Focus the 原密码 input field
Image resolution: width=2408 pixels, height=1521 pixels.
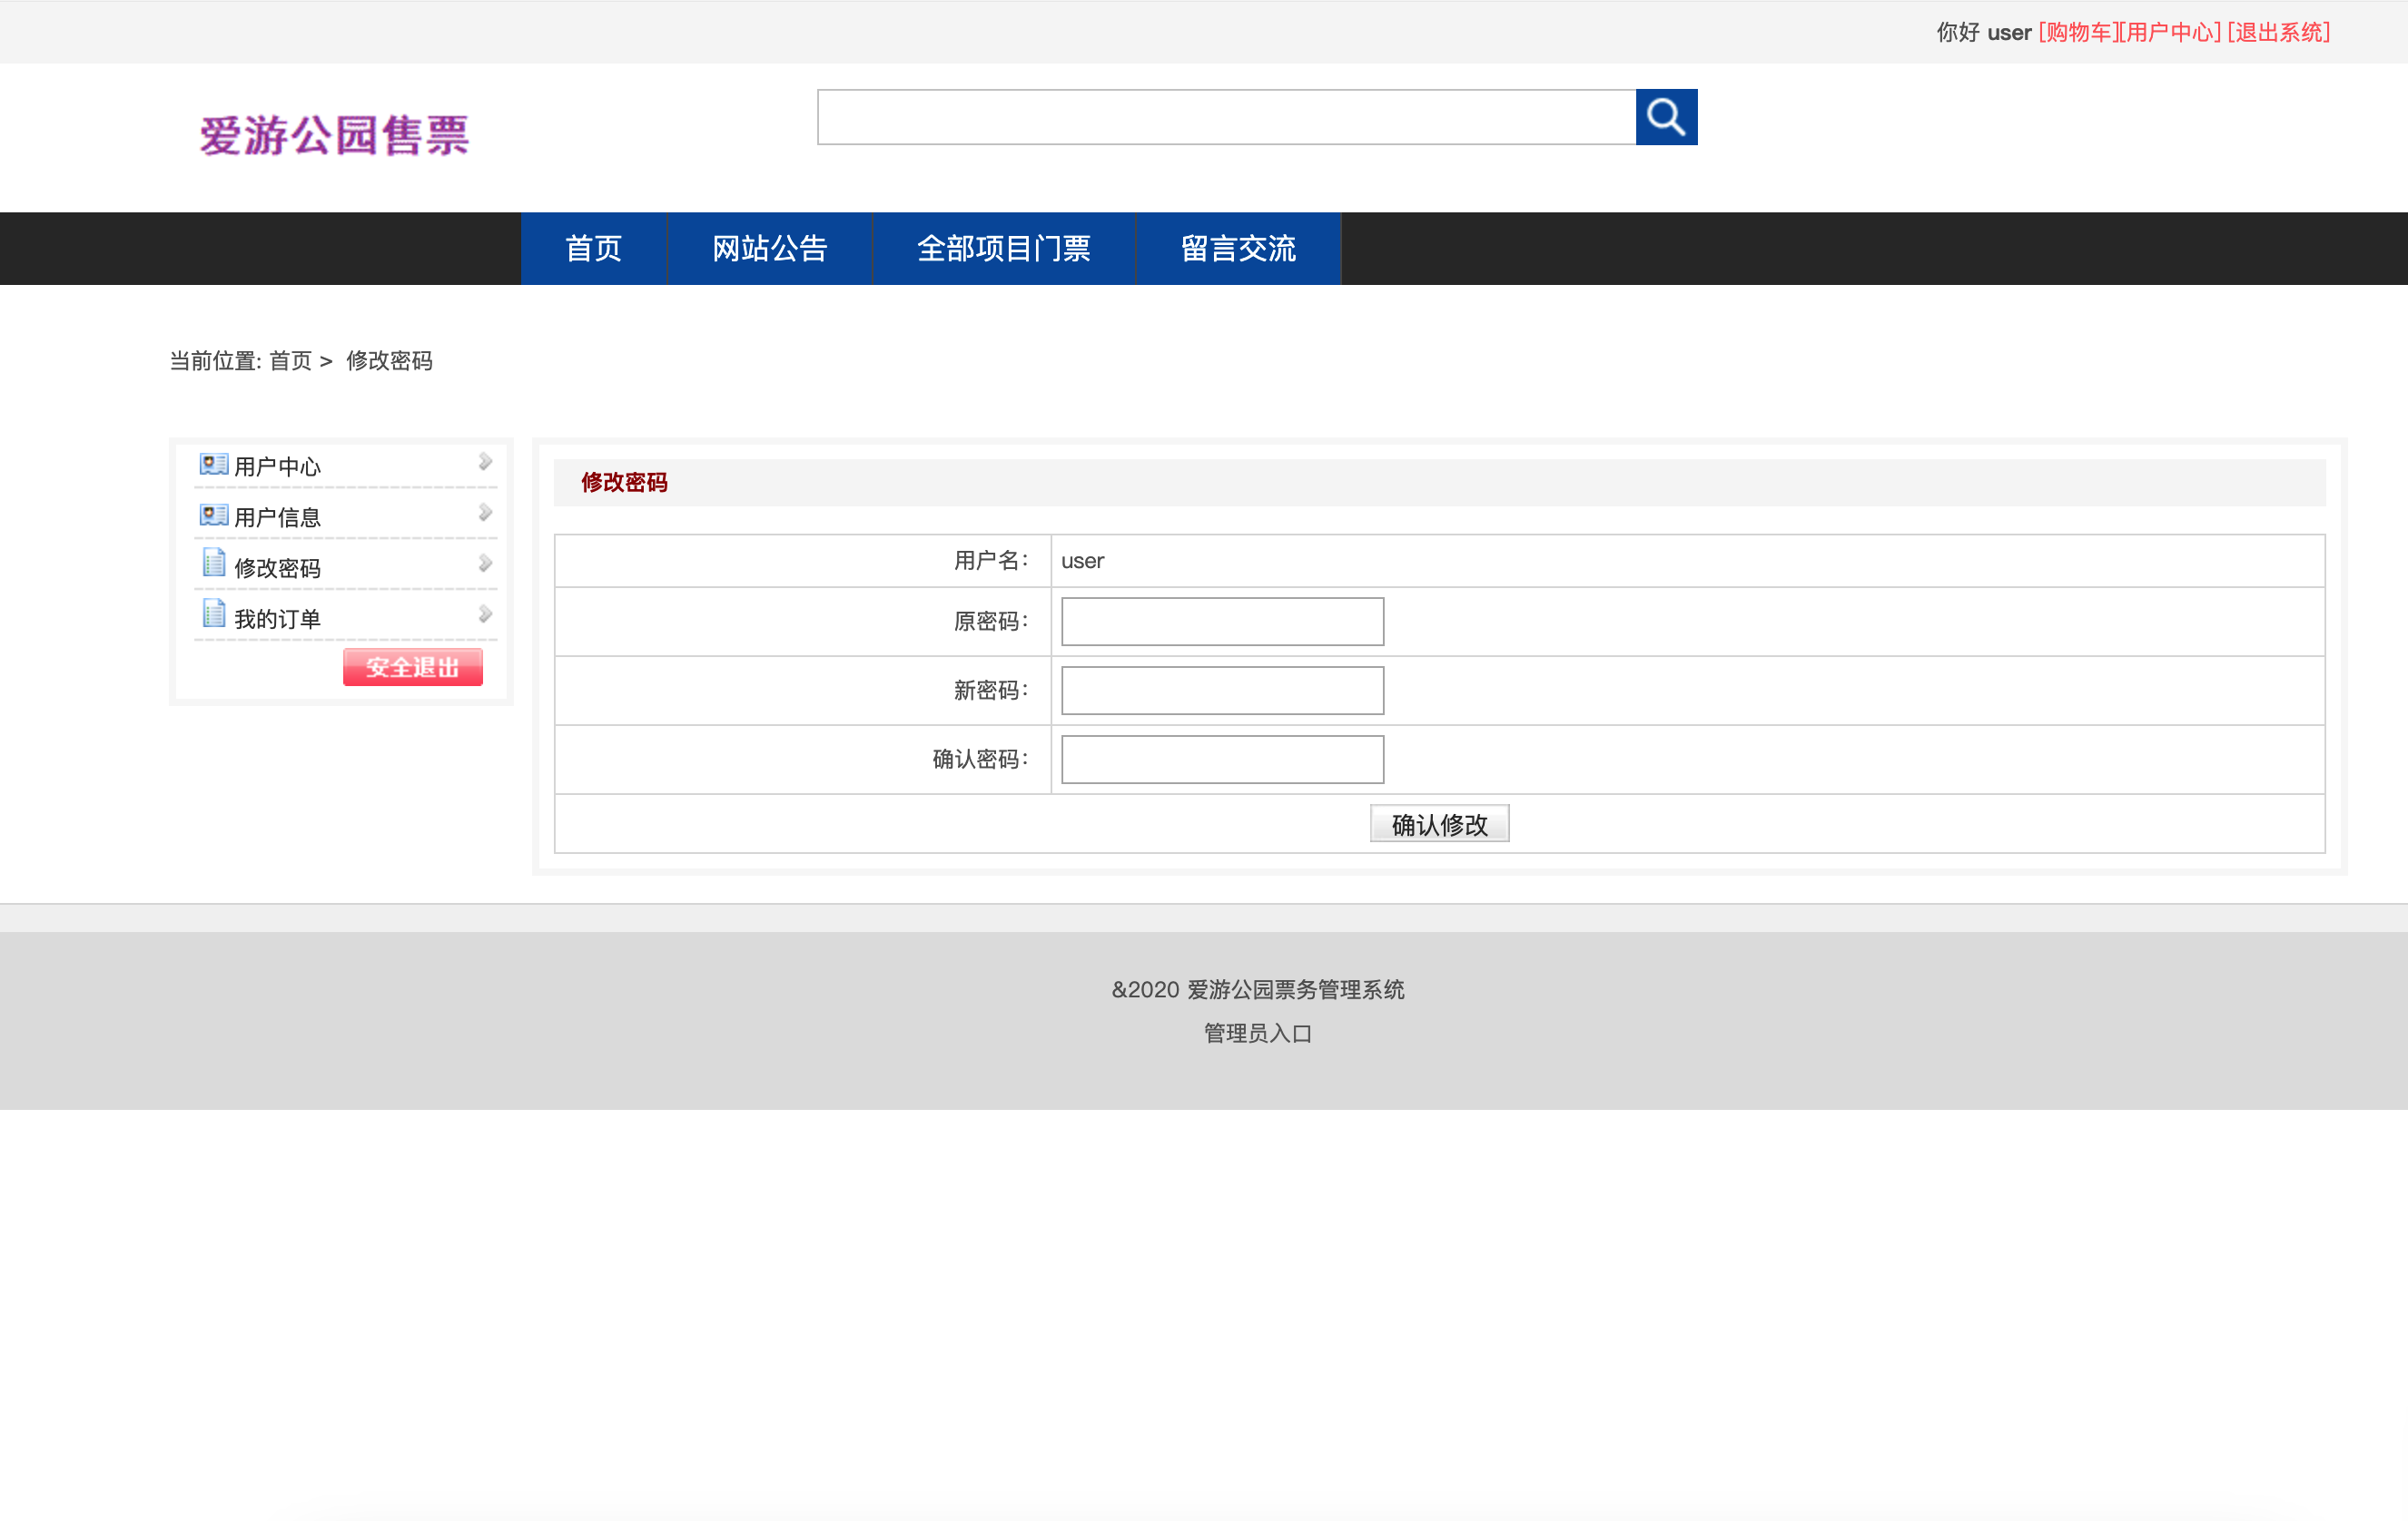click(x=1222, y=622)
